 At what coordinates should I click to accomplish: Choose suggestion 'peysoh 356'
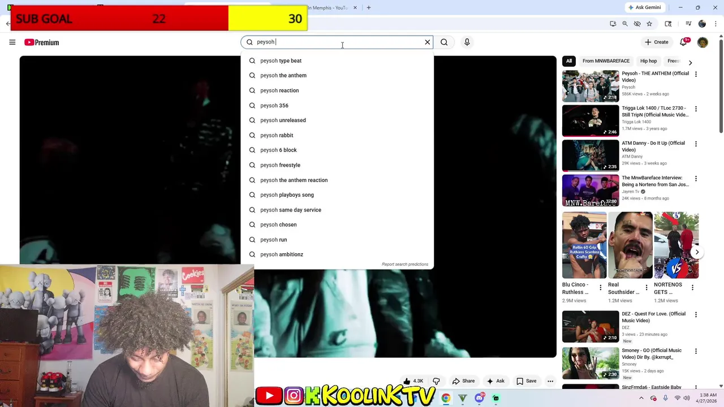pos(337,105)
